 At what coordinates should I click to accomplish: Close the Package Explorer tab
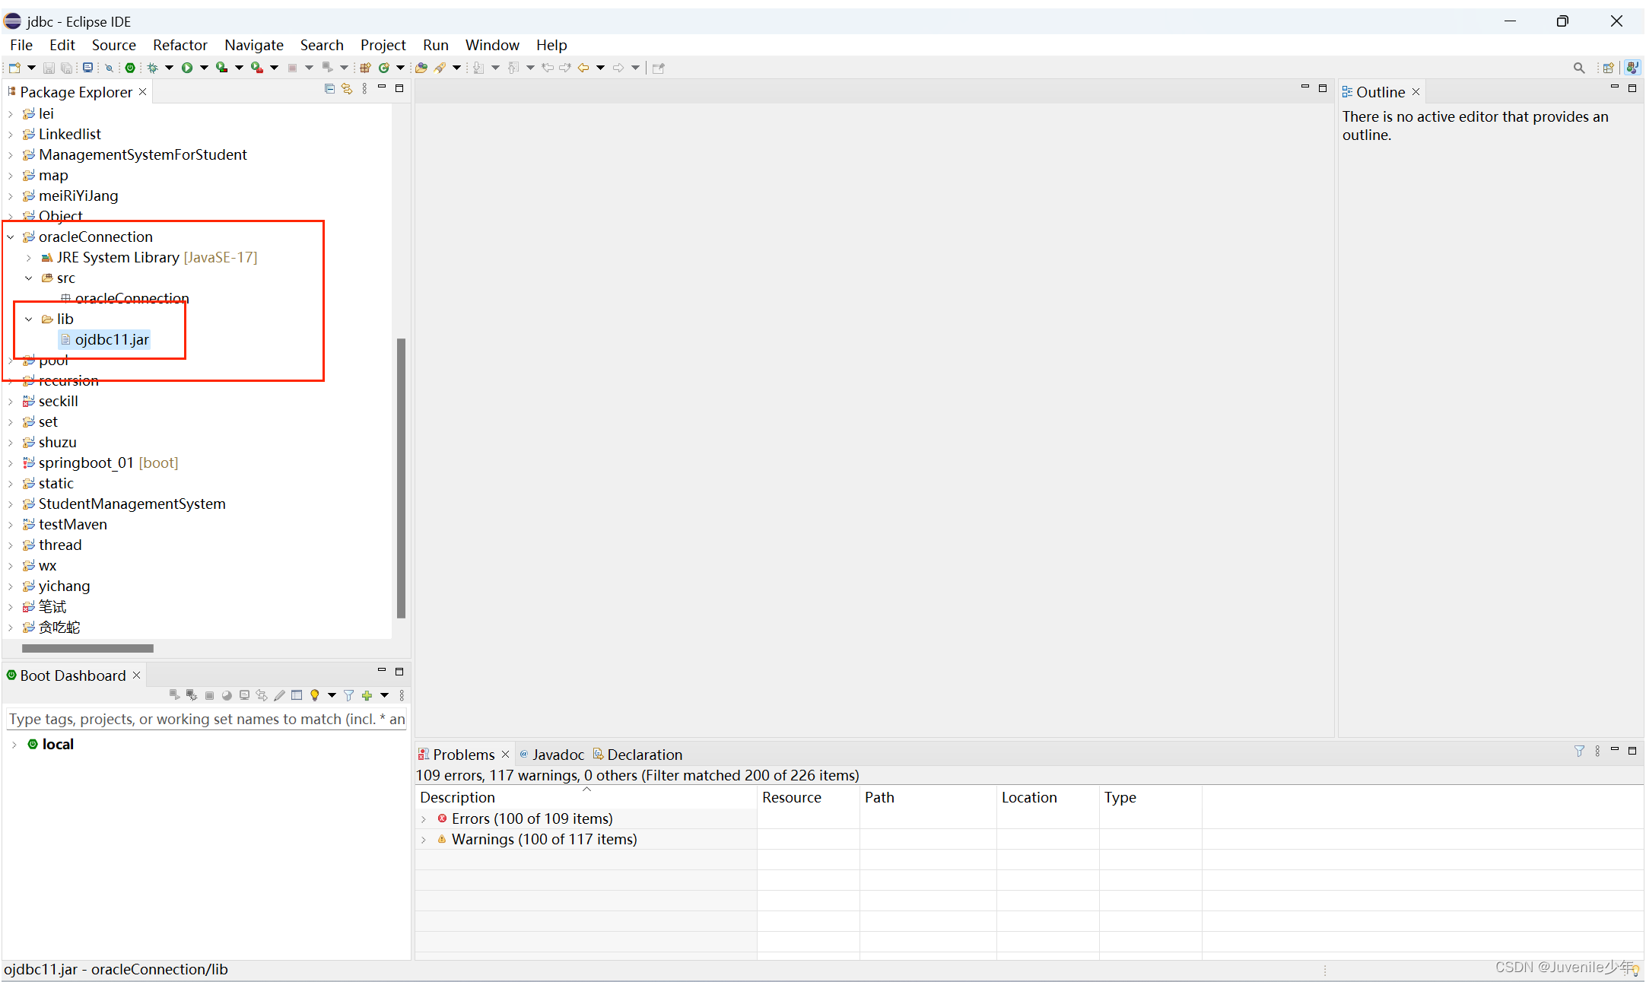pos(142,92)
